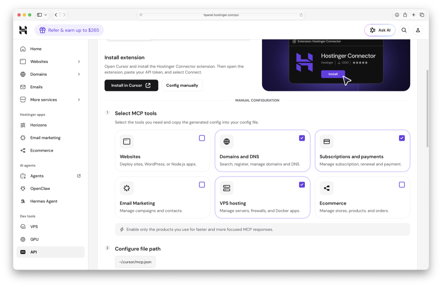Open the user profile icon
The image size is (442, 287).
418,30
